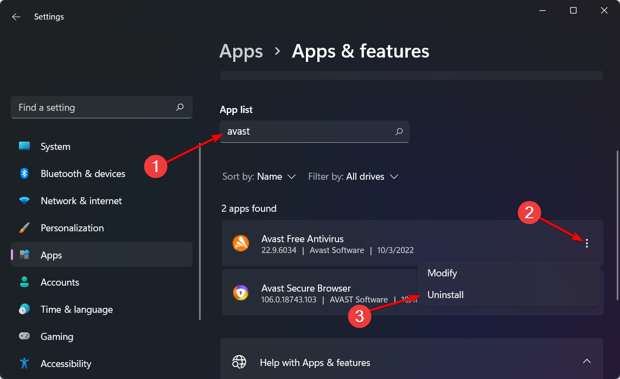Click the back arrow in Settings
The height and width of the screenshot is (379, 620).
16,17
